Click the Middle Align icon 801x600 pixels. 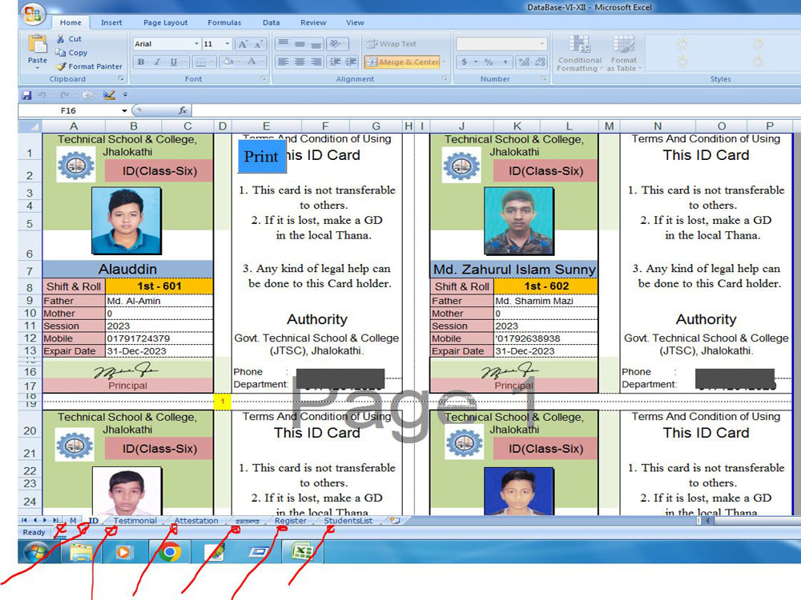pos(300,44)
